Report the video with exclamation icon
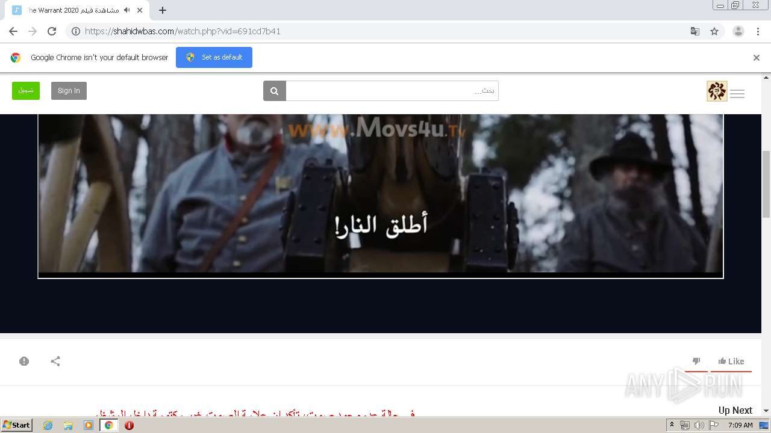 coord(24,361)
